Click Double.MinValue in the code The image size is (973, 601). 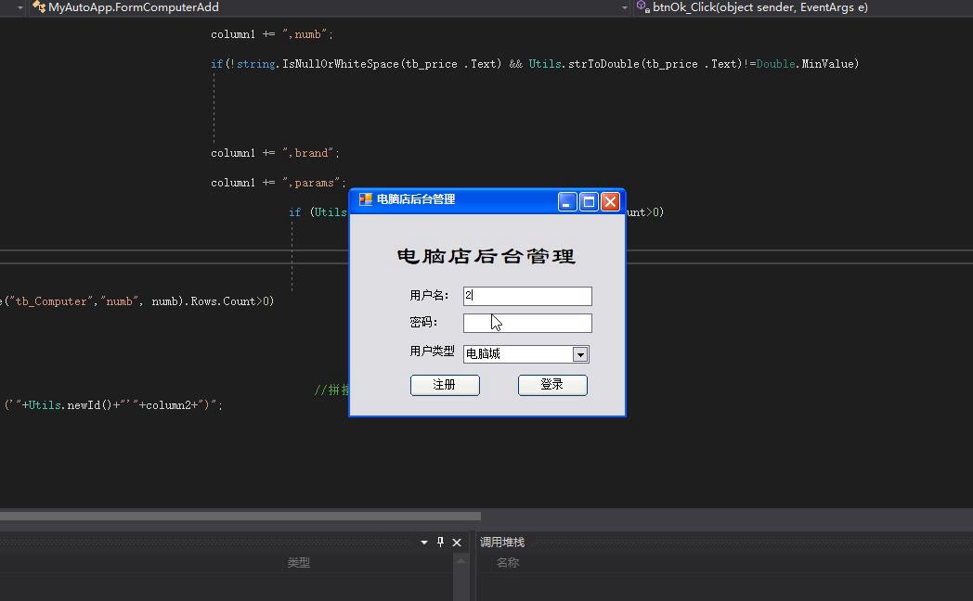[x=806, y=64]
